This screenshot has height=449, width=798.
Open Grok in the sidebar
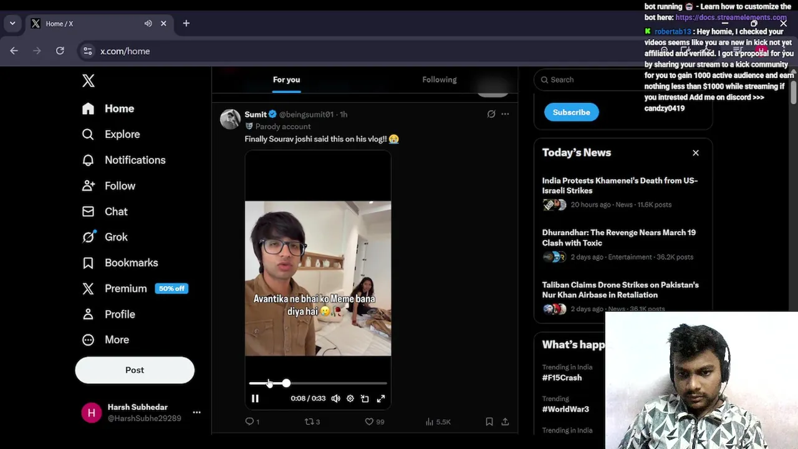[x=105, y=237]
